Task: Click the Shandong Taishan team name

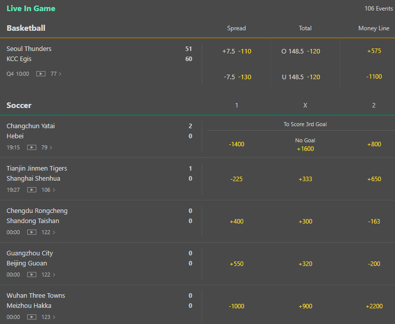Action: 33,221
